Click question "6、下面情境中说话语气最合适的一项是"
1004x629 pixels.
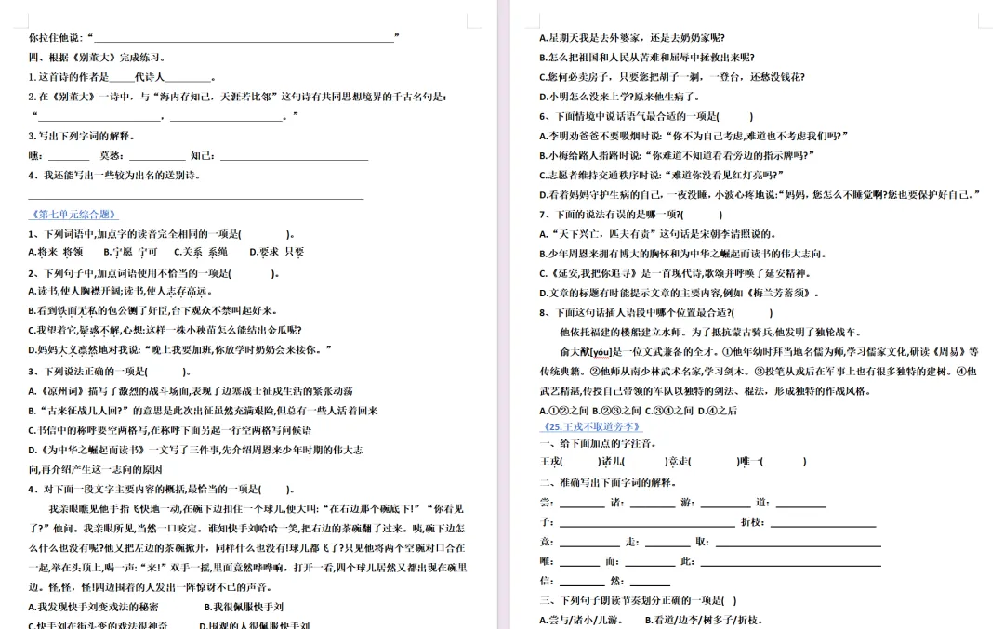pos(647,116)
